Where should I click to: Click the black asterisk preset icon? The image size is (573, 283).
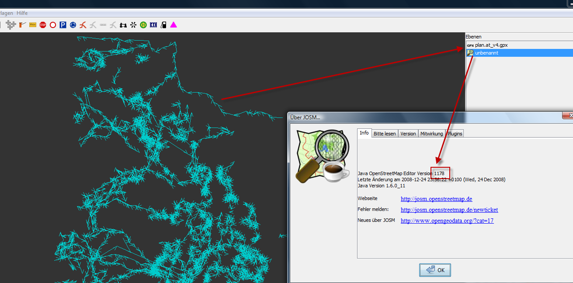133,25
